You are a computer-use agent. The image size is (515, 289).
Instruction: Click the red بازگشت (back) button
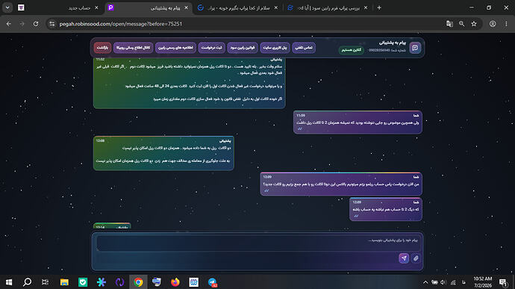[x=102, y=48]
